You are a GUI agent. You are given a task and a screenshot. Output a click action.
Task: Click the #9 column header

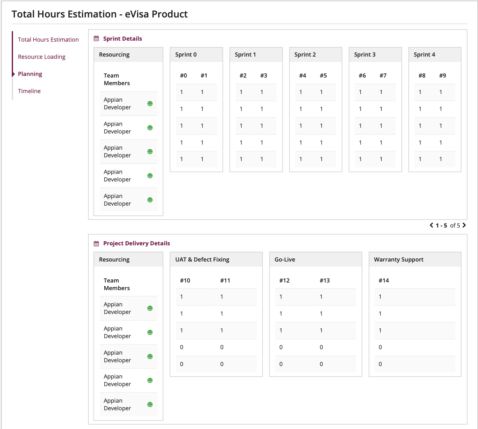pyautogui.click(x=443, y=76)
